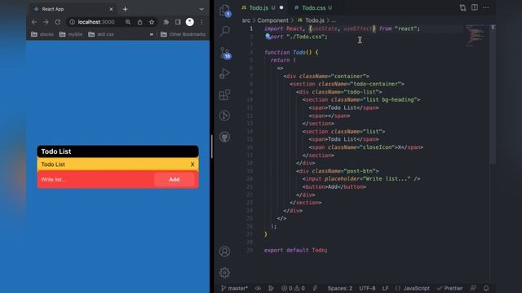522x293 pixels.
Task: Expand the browser tab search dropdown
Action: [201, 9]
